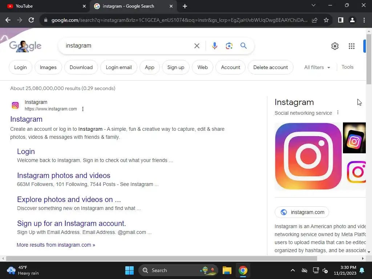Select the Login filter chip
The height and width of the screenshot is (279, 372).
click(20, 67)
